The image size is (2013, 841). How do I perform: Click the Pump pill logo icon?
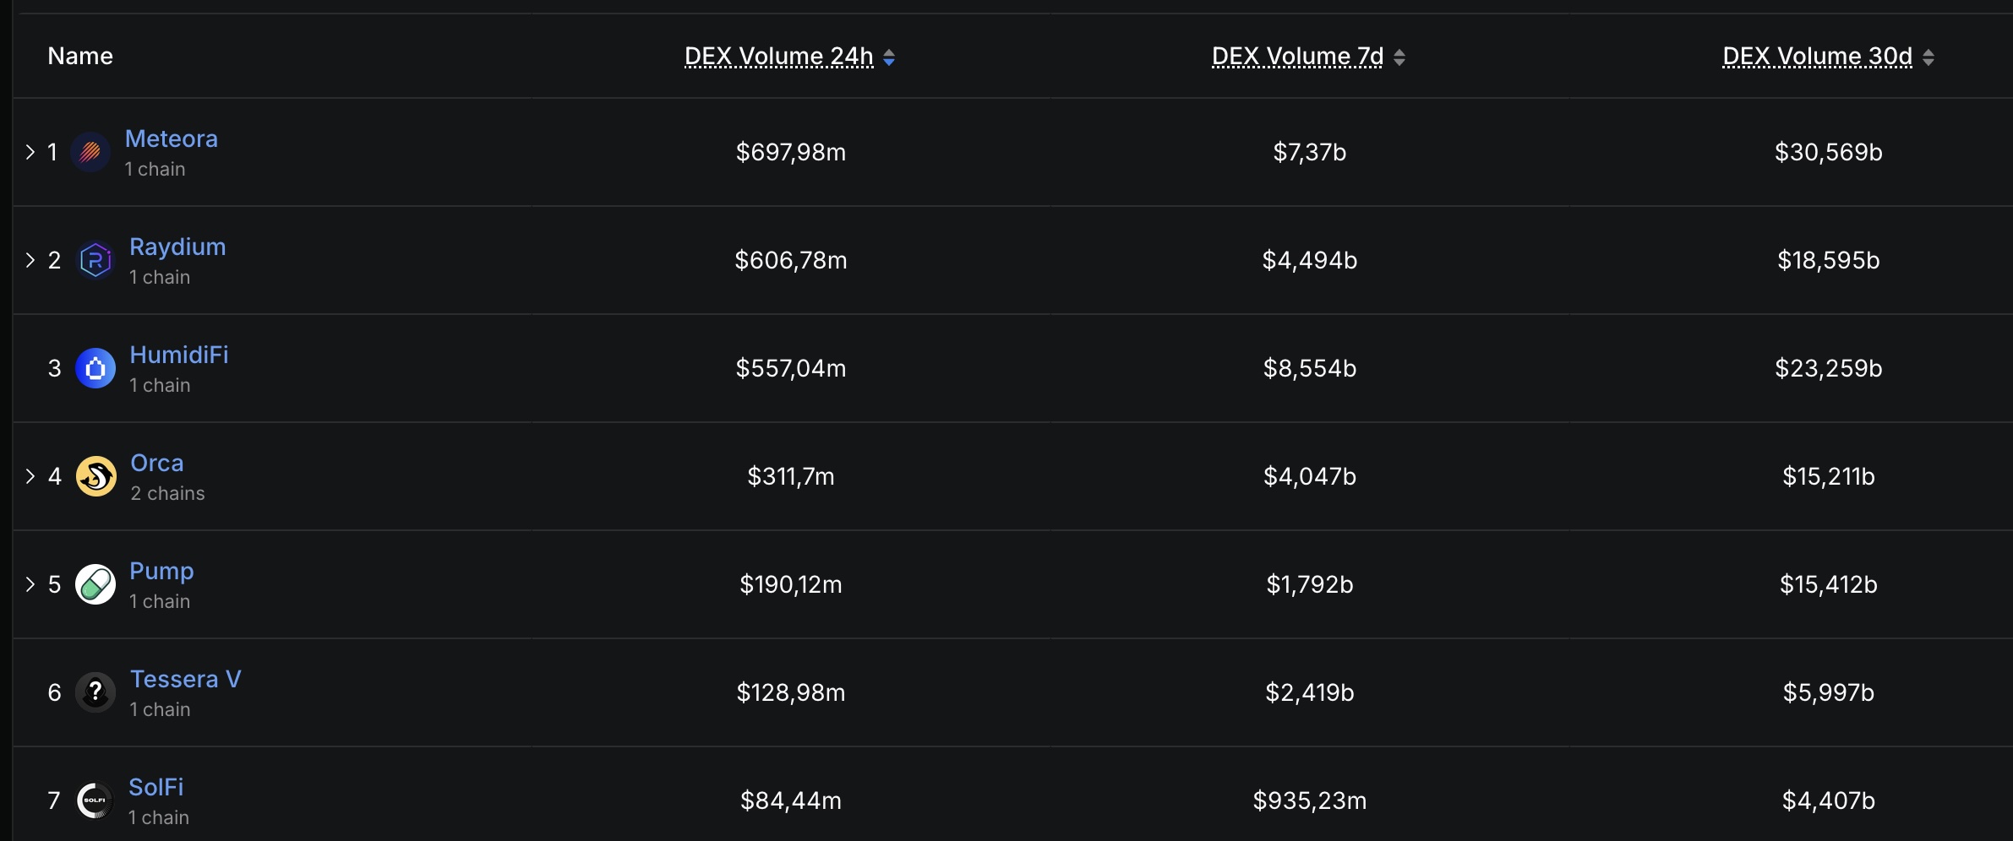point(95,584)
